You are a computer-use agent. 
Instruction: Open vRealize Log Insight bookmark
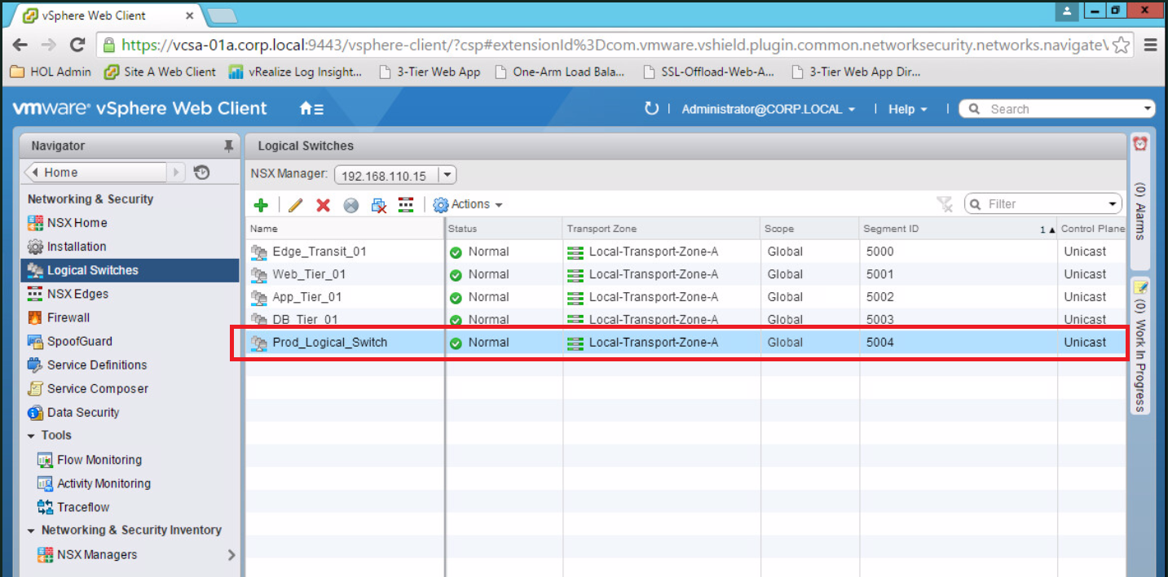pyautogui.click(x=295, y=72)
